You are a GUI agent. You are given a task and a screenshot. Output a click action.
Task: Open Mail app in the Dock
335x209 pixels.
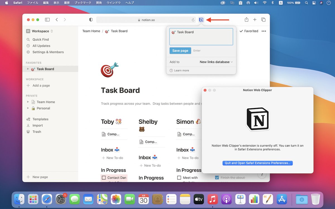[88, 199]
